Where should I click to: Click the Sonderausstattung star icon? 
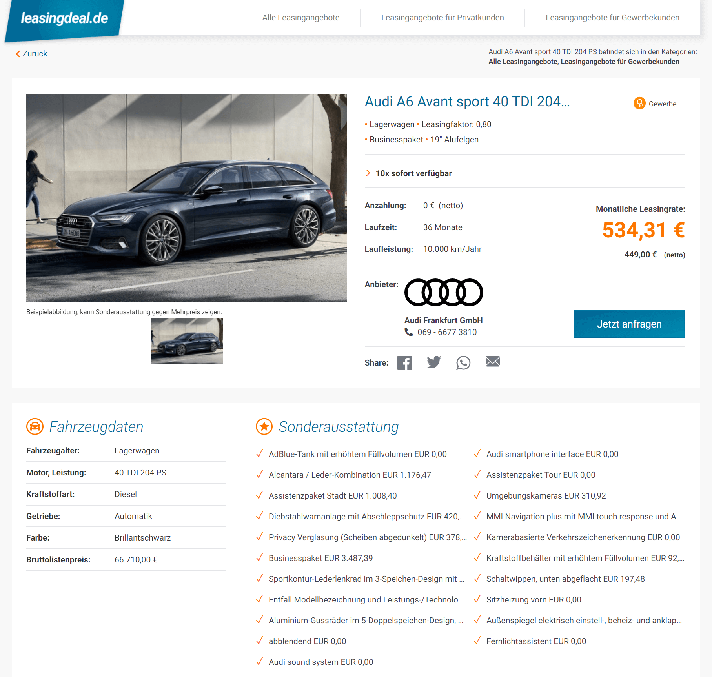(x=264, y=426)
